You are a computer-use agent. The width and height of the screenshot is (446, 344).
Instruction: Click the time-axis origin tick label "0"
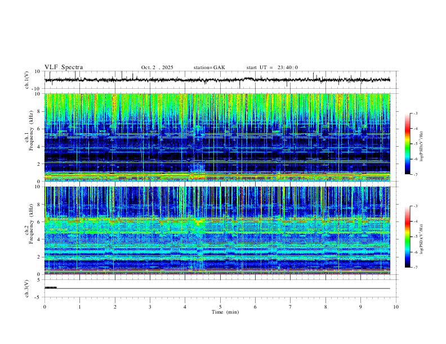coord(44,307)
